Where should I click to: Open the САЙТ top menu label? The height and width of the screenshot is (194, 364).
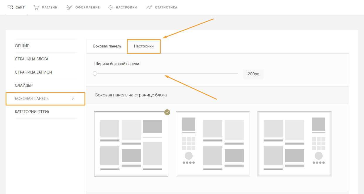20,7
